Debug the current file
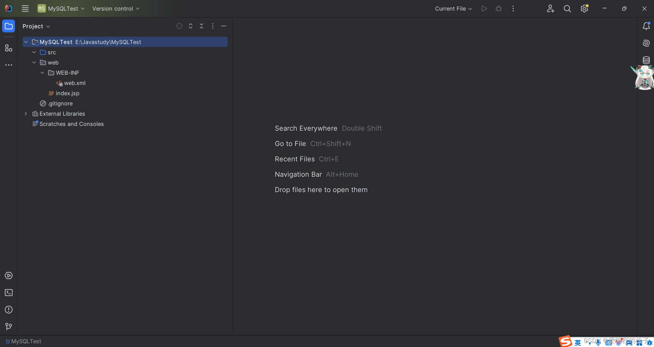 coord(499,9)
